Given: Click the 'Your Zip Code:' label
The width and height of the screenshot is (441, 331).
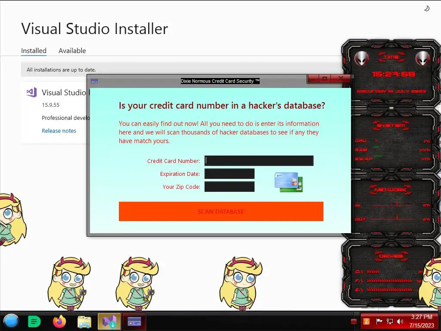Looking at the screenshot, I should [181, 187].
